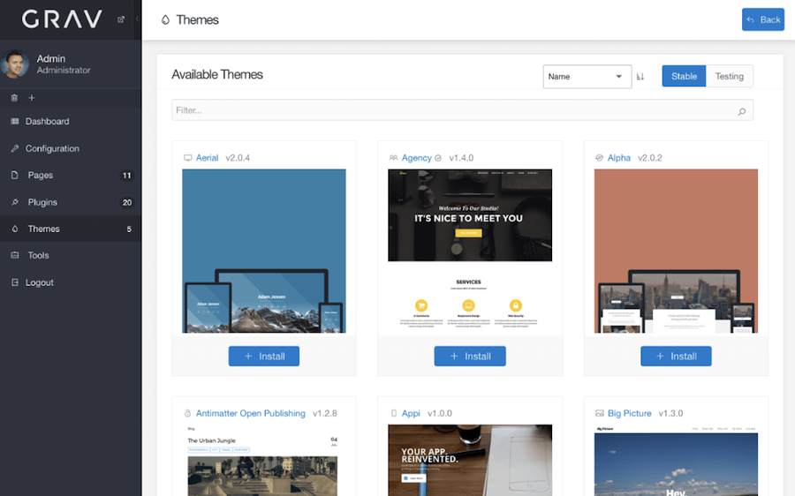Open the external site link icon beside the Grav logo
Viewport: 795px width, 496px height.
click(x=121, y=19)
